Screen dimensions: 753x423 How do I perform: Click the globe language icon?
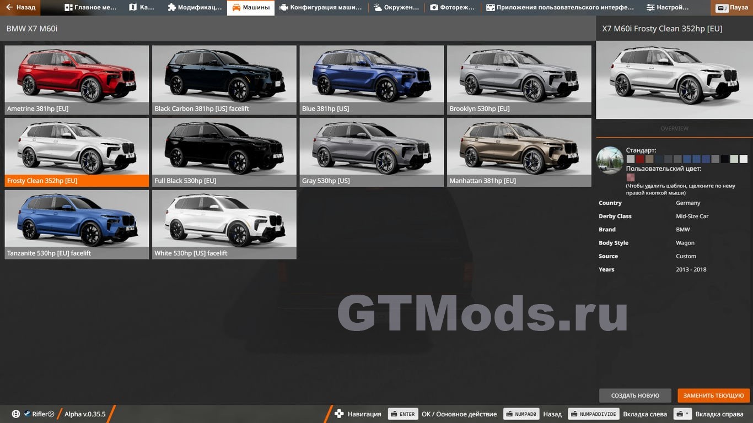click(x=15, y=414)
